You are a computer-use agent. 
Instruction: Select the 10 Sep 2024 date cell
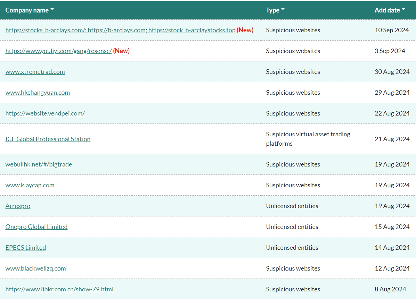(x=392, y=30)
